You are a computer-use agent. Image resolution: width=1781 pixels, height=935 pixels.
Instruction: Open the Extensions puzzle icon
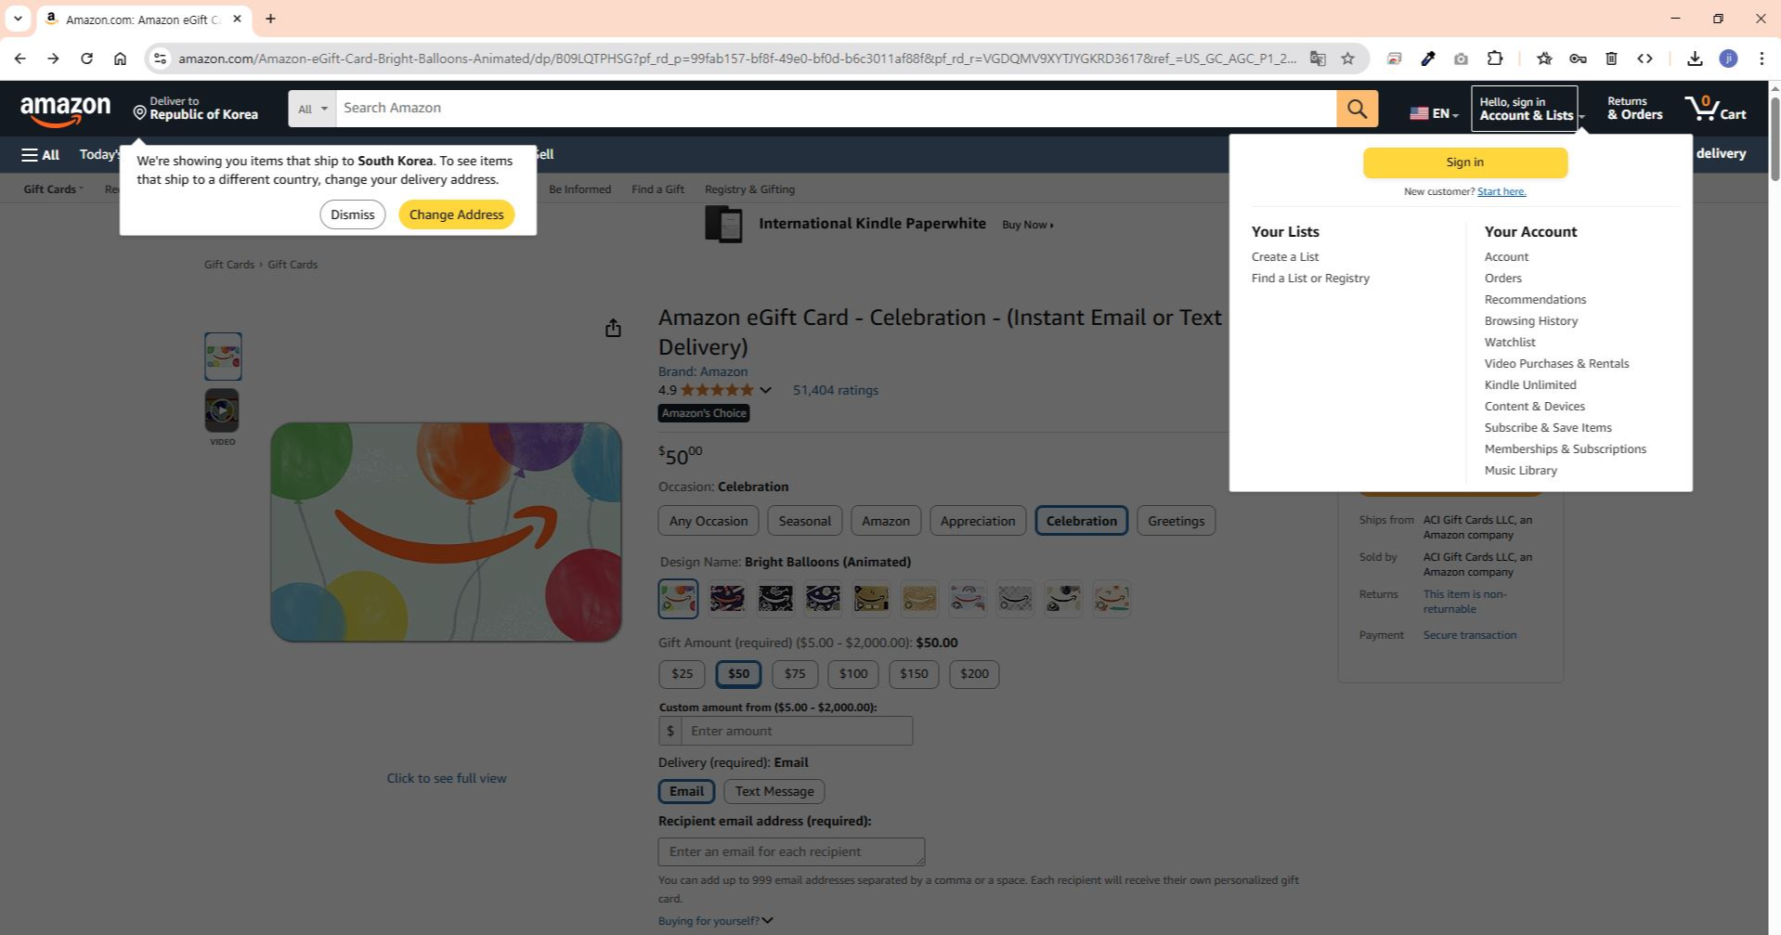(x=1494, y=58)
